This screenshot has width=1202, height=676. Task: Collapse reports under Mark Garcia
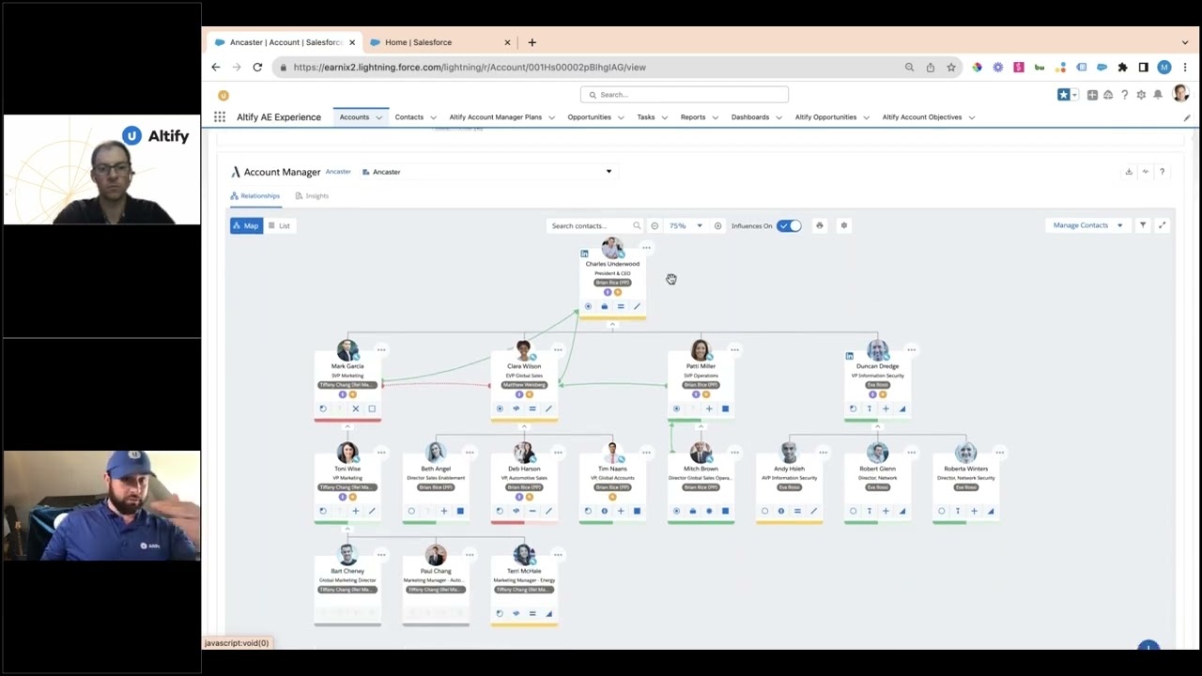(347, 427)
